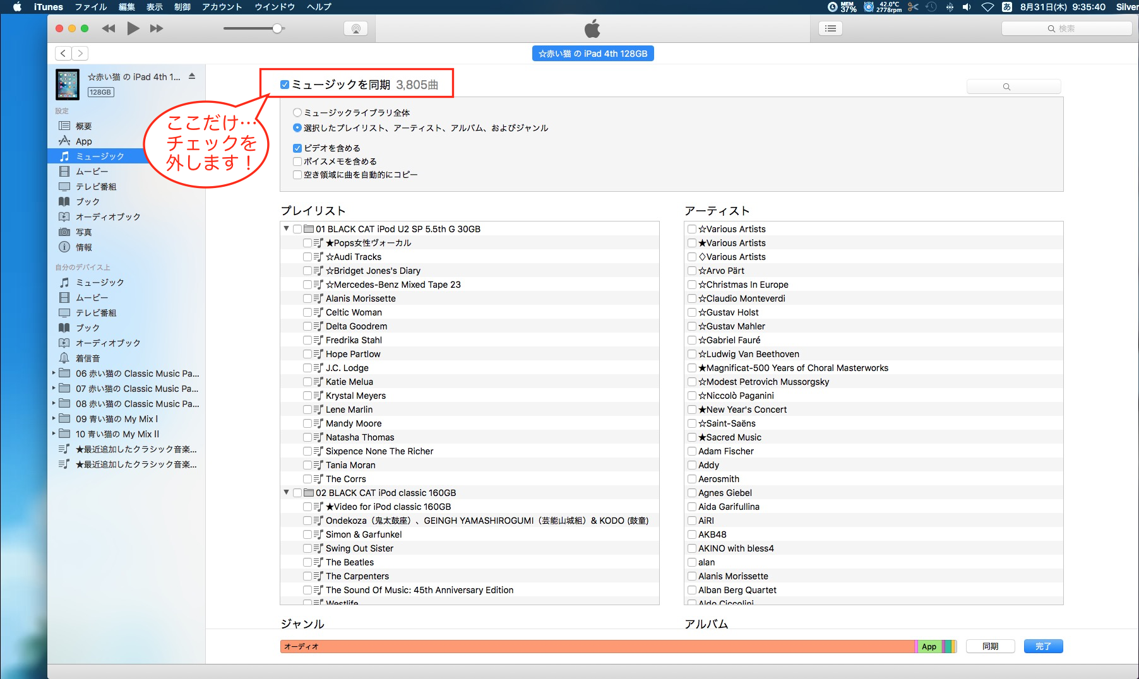Check the Celtic Woman playlist checkbox
1139x679 pixels.
coord(307,312)
